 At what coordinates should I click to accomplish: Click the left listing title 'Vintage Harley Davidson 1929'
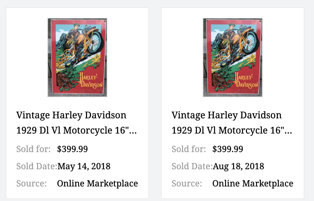(71, 122)
